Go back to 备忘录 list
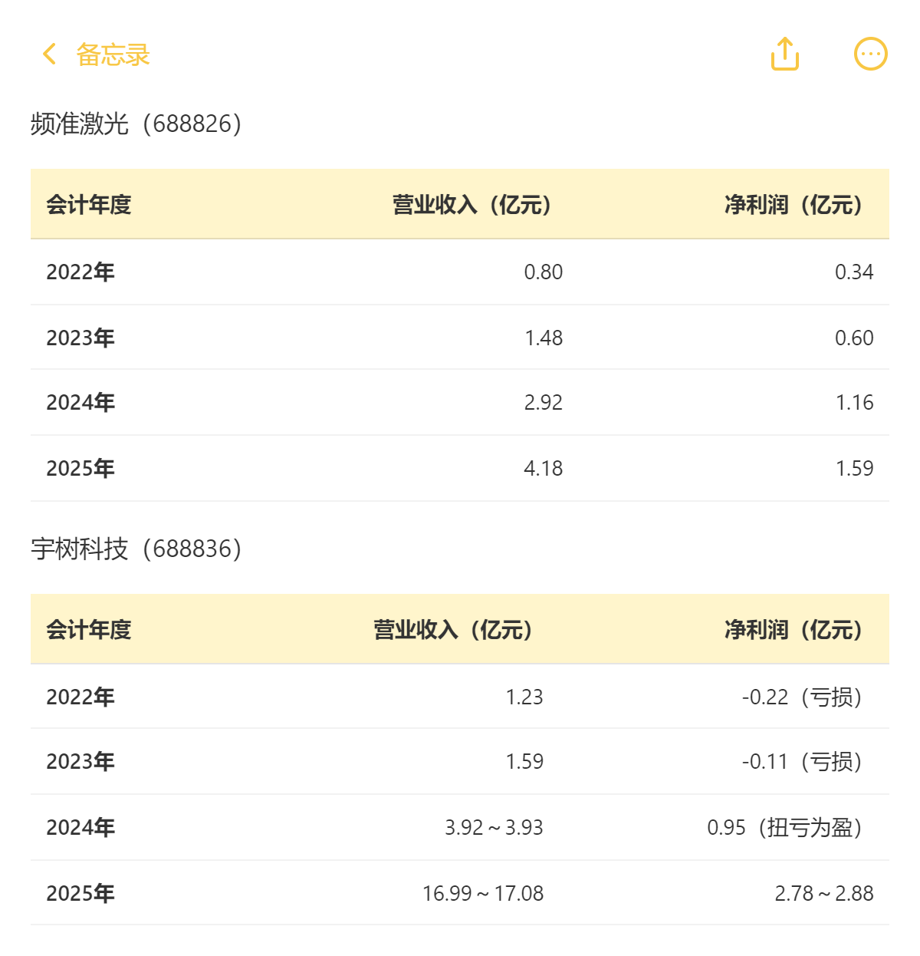The image size is (920, 956). 113,54
